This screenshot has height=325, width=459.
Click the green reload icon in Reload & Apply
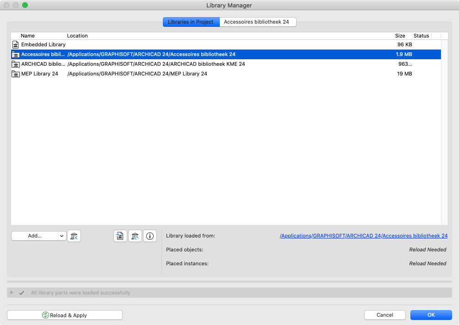(45, 315)
